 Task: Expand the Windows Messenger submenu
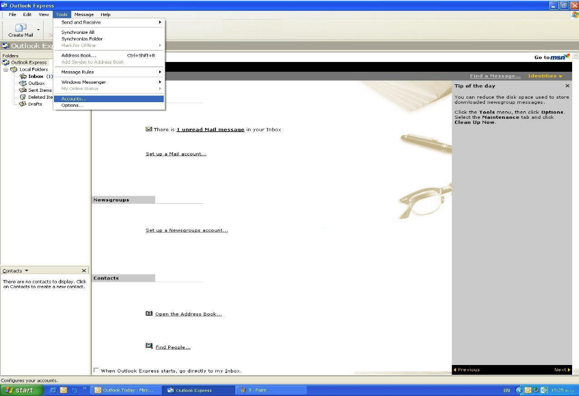(109, 82)
